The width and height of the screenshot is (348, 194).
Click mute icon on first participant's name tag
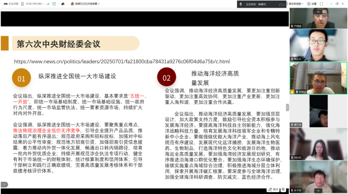(292, 26)
